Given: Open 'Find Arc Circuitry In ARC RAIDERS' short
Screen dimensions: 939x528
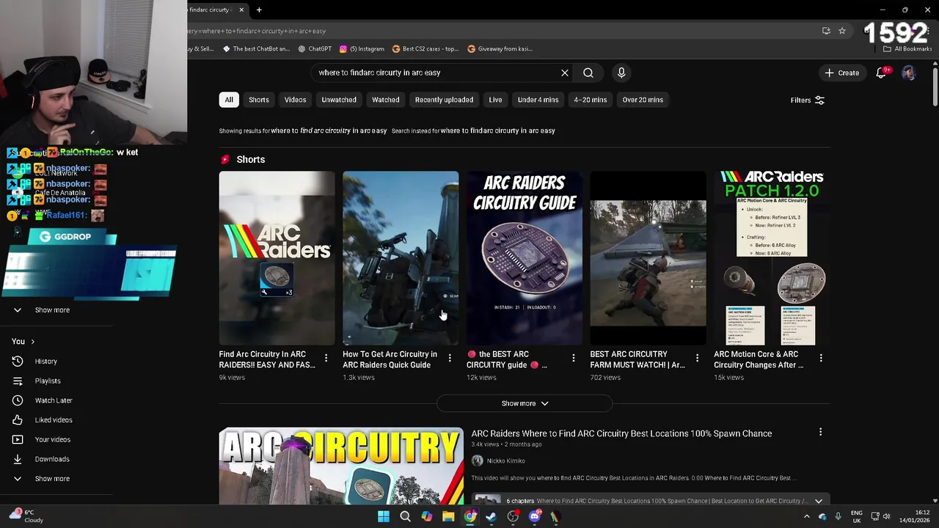Looking at the screenshot, I should [x=277, y=257].
